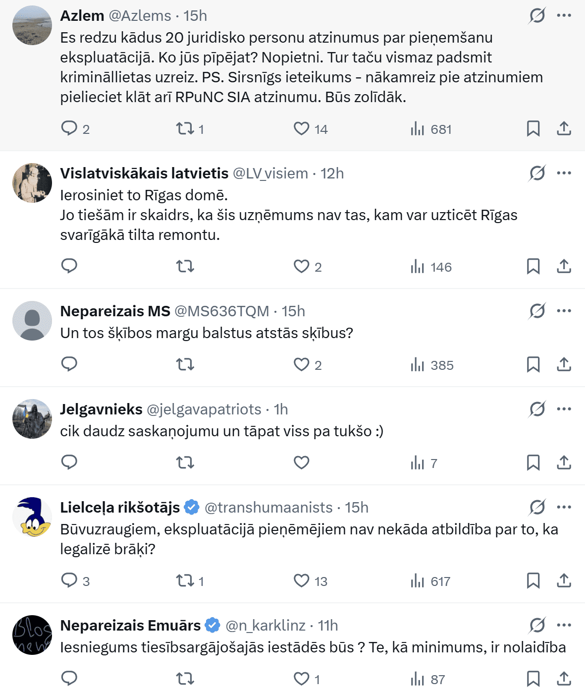Screen dimensions: 585x696
Task: Open Grok actions on Jelgavnieks's tweet
Action: click(537, 409)
